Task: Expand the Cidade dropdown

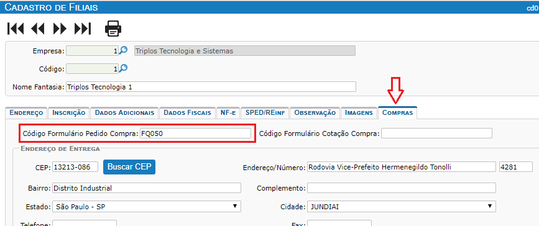Action: (x=402, y=206)
